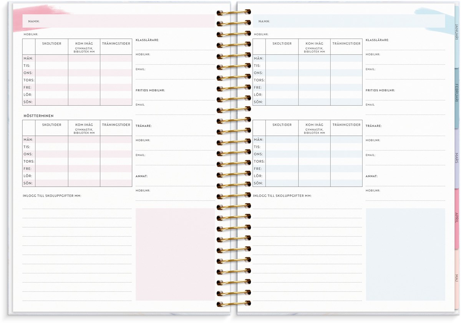
Task: Switch to the Februari tab
Action: 456,92
